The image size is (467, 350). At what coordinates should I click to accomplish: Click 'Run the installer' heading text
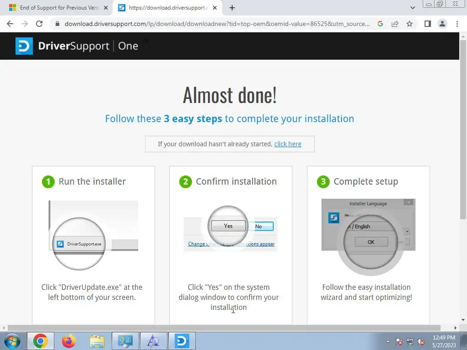coord(92,181)
